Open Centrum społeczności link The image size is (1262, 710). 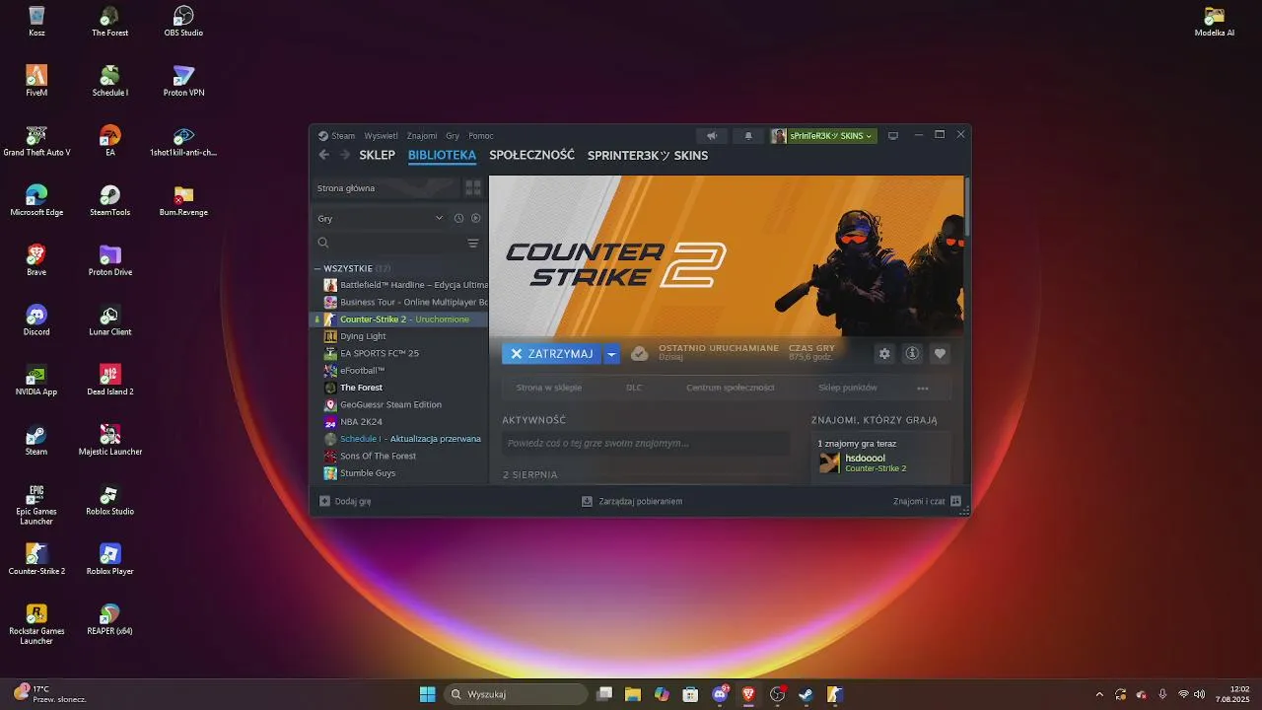pyautogui.click(x=731, y=388)
